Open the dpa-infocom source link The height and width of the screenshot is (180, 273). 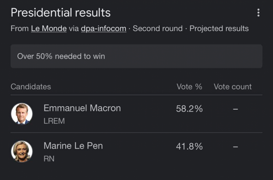(103, 29)
